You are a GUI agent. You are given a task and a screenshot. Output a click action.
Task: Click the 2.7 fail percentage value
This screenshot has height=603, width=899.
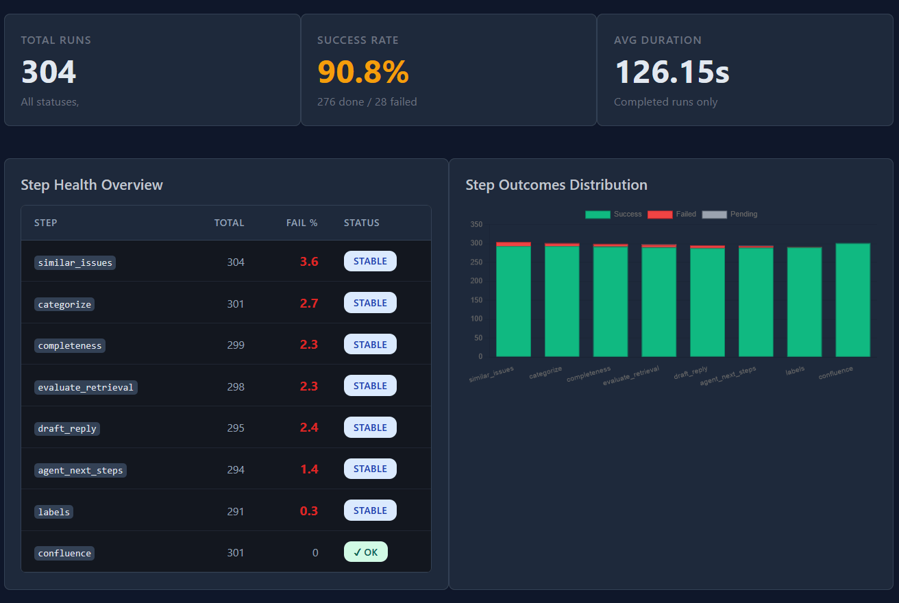[x=309, y=303]
